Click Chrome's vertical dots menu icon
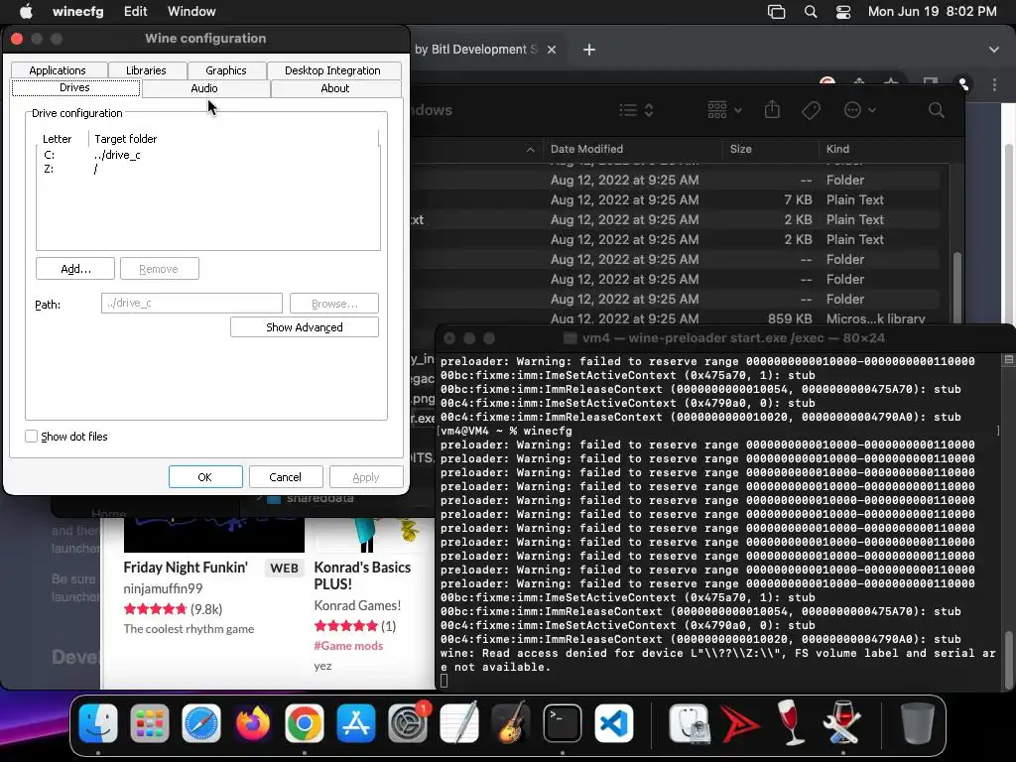The height and width of the screenshot is (762, 1016). (994, 84)
